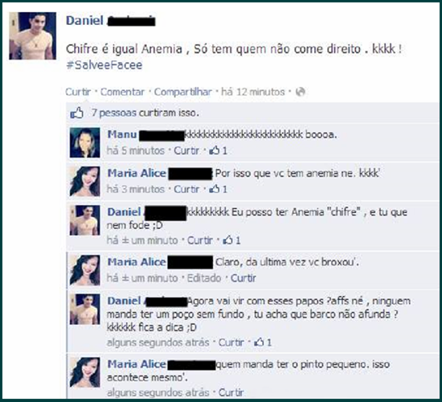Open Manu's comment profile picture

point(85,142)
